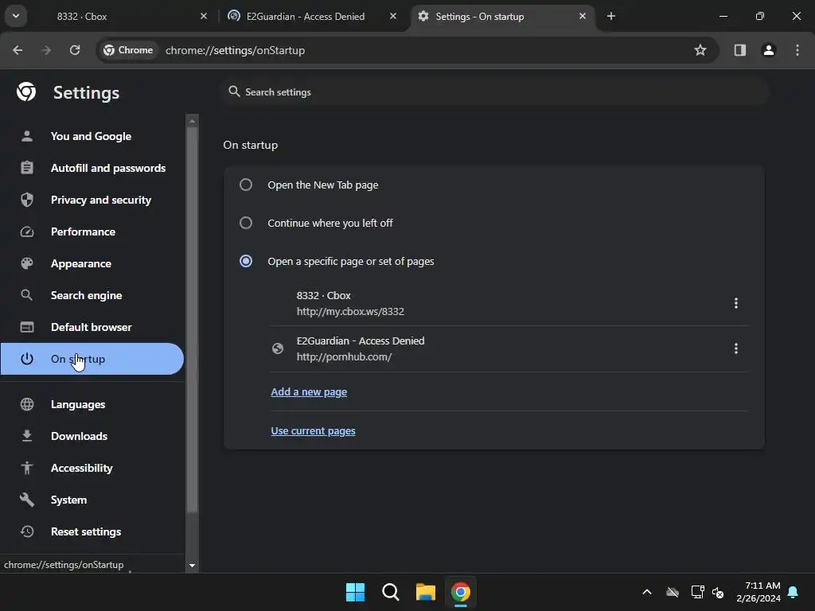Viewport: 815px width, 611px height.
Task: Open the clock showing 7:11 AM
Action: pos(758,592)
